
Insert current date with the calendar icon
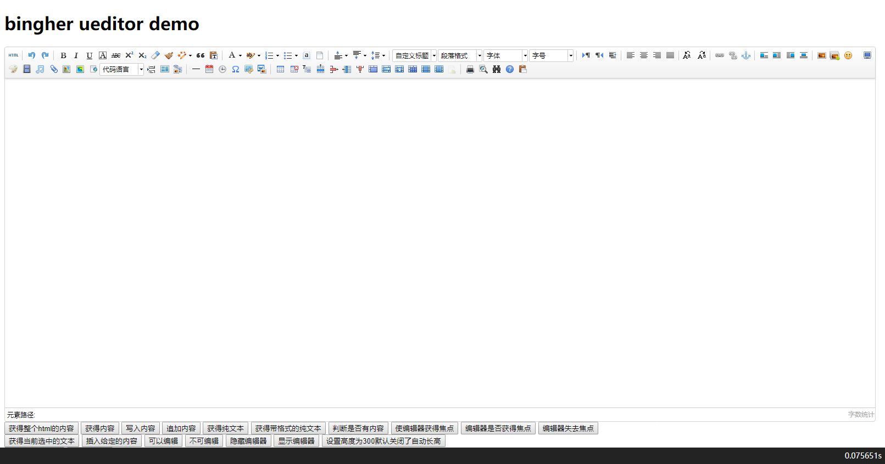pos(209,69)
